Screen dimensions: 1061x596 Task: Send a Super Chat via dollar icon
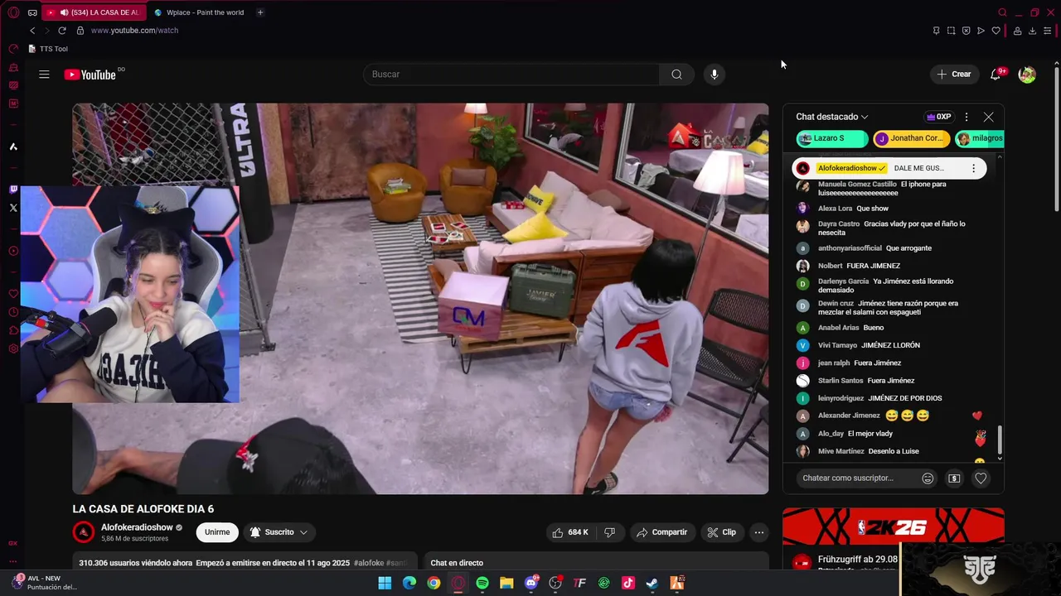(954, 478)
